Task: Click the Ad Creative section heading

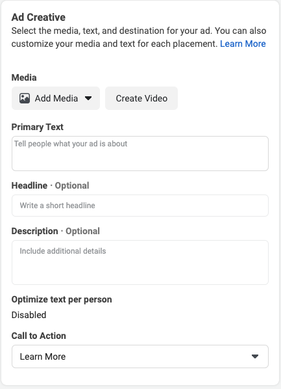Action: [x=38, y=18]
